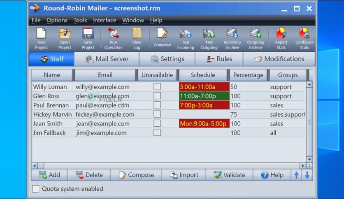Open Configure Stats settings
The height and width of the screenshot is (199, 344).
click(304, 39)
